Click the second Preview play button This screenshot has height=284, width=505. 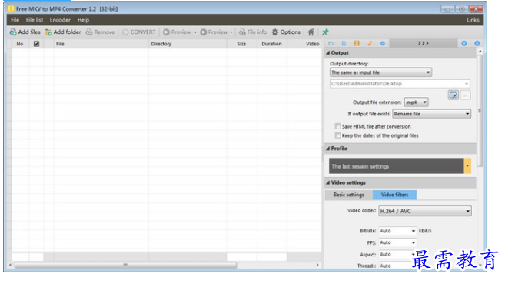214,32
